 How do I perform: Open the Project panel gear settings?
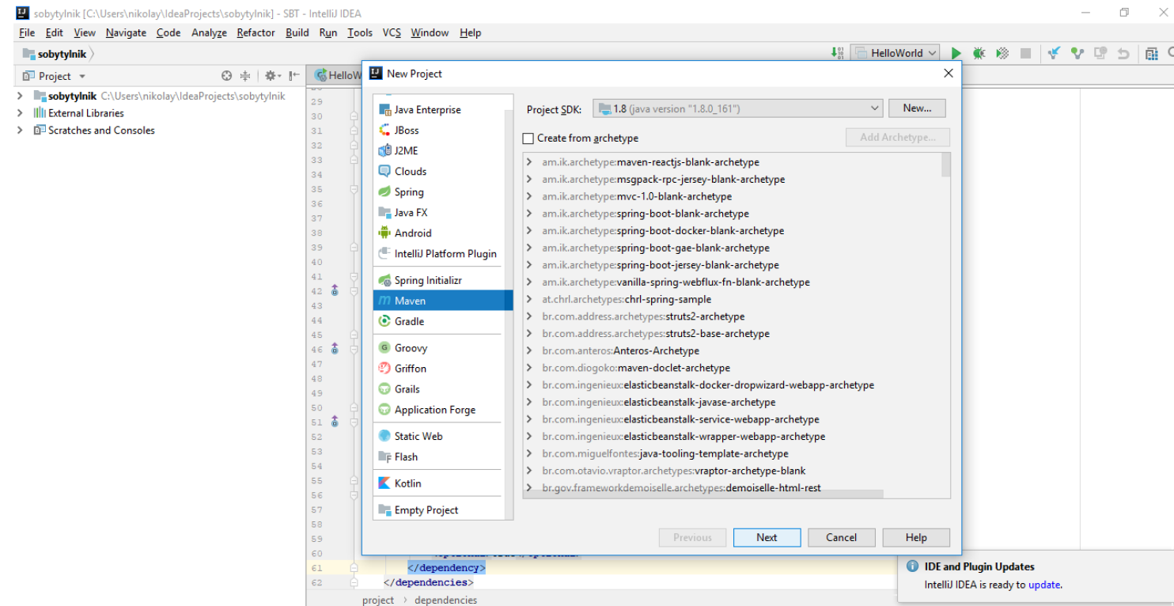coord(271,76)
